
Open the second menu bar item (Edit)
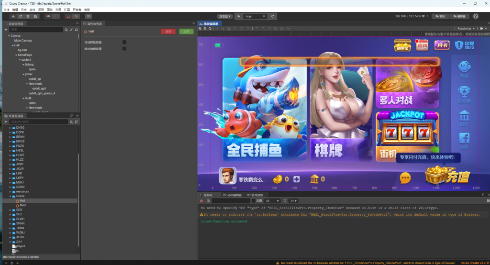point(15,10)
